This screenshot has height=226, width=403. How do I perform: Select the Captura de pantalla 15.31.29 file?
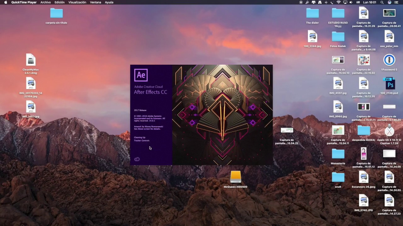coord(363,13)
